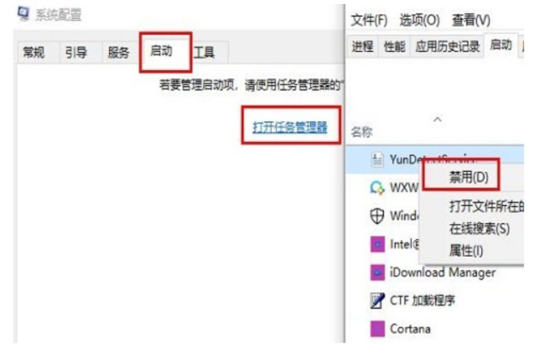Select 在线搜索(S) in the context menu
This screenshot has height=355, width=554.
pyautogui.click(x=479, y=228)
